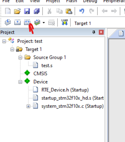Click the test.s file icon
This screenshot has width=125, height=142.
(36, 65)
